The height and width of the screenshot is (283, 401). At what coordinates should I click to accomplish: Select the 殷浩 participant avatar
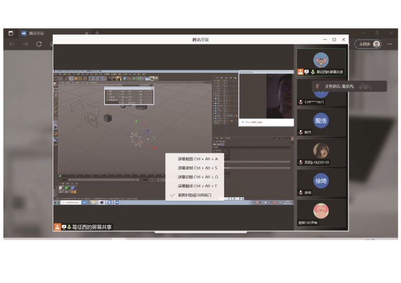coord(321,120)
